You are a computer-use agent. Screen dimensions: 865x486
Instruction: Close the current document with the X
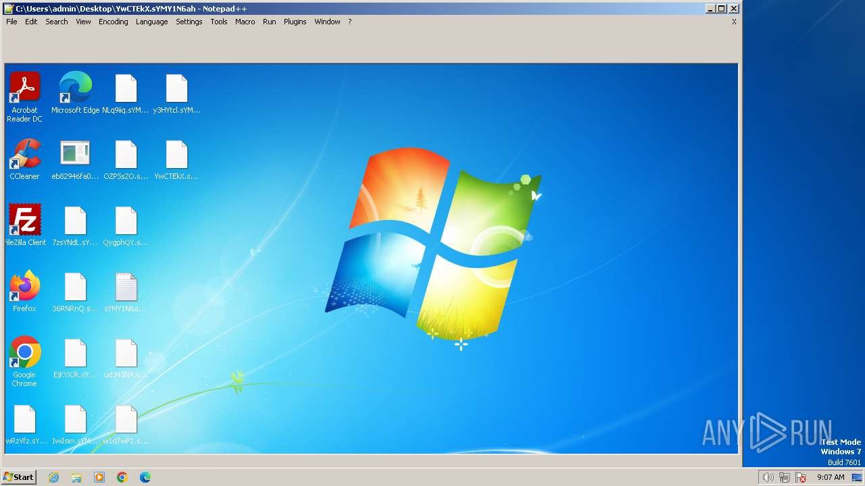coord(734,22)
